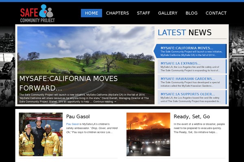244x162 pixels.
Task: Open the wildfire traffic photo
Action: click(148, 134)
